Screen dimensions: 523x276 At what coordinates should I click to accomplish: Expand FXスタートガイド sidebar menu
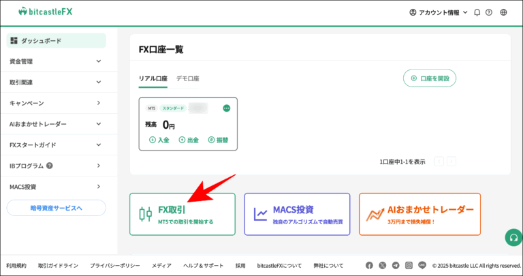59,145
